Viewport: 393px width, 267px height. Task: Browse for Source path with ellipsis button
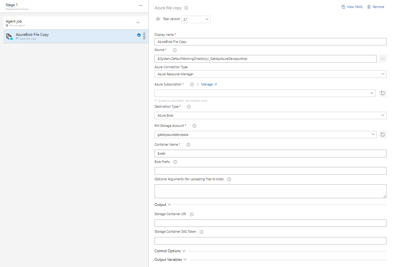[x=382, y=59]
